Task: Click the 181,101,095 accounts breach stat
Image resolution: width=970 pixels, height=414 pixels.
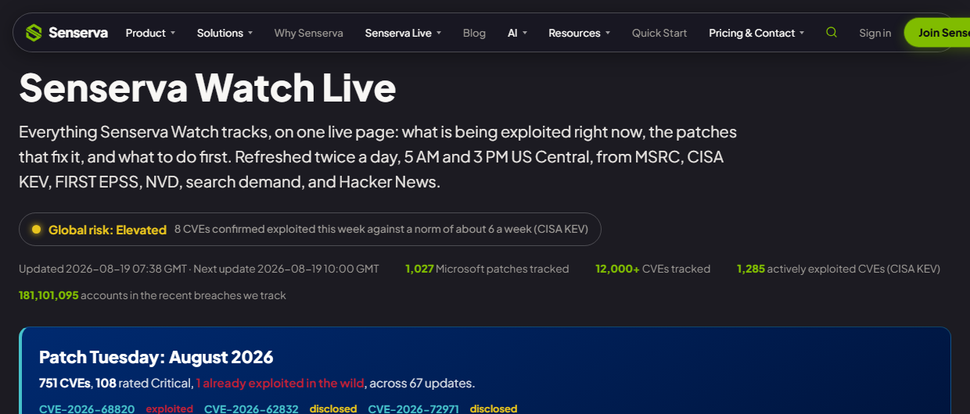Action: [x=153, y=295]
